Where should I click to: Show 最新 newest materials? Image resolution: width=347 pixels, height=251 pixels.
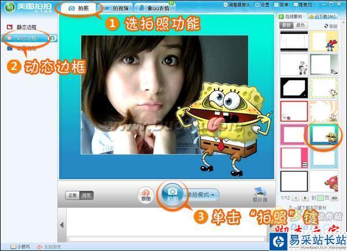pos(287,25)
